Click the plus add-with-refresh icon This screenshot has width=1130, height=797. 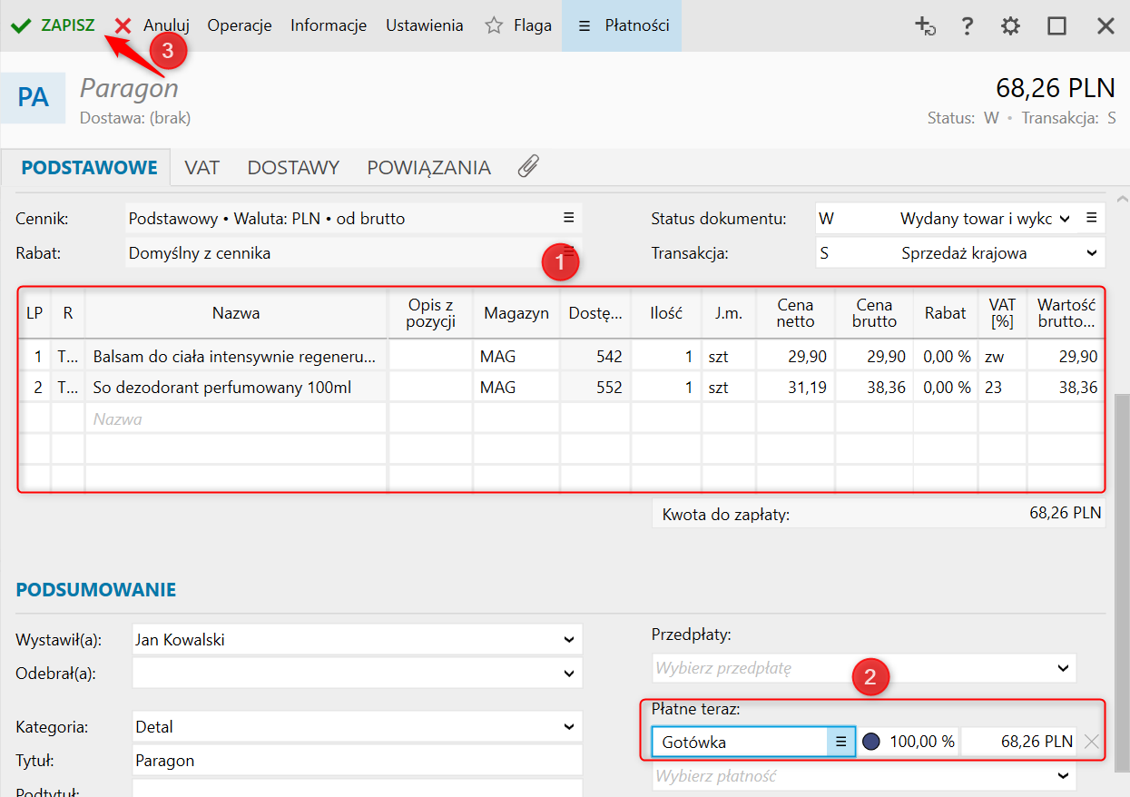tap(925, 26)
